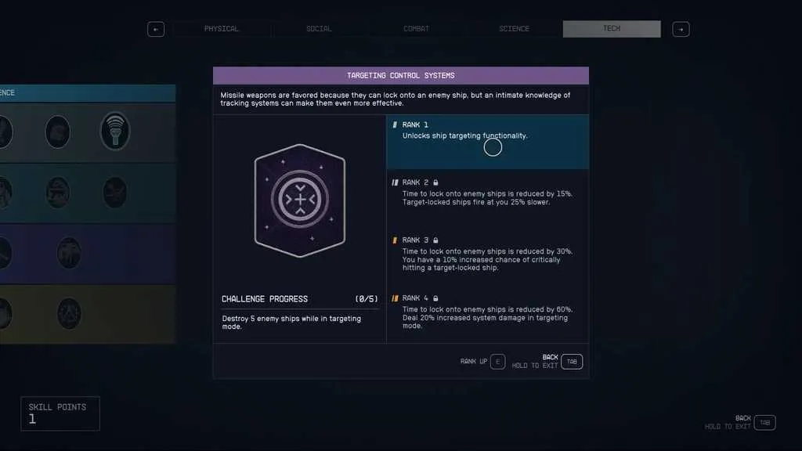Click the Back TAB button in the skill panel
The image size is (802, 451).
pos(572,362)
